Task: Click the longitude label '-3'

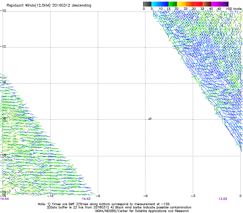Action: pyautogui.click(x=193, y=196)
